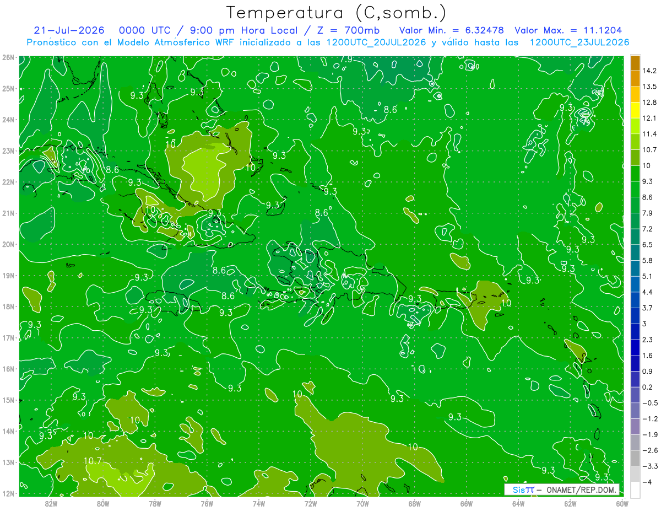Click the longitude axis label "80W"

tap(102, 503)
